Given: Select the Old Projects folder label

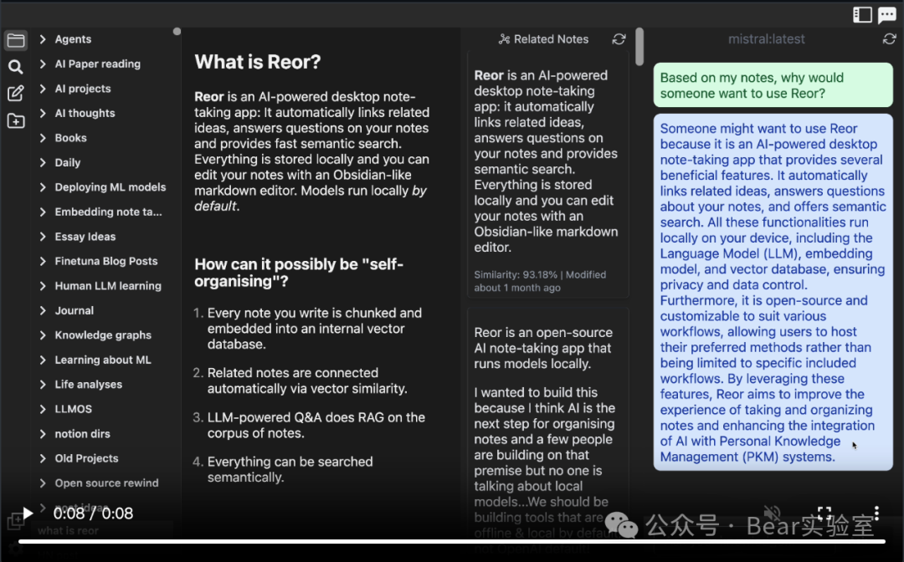Looking at the screenshot, I should pos(86,459).
